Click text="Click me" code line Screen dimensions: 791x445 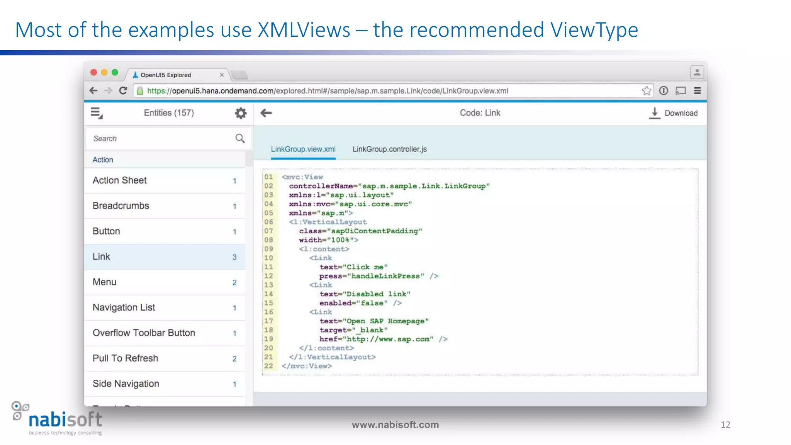[353, 267]
